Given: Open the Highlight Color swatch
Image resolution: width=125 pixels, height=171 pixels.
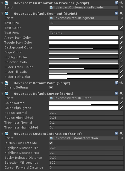Looking at the screenshot, I should tap(84, 57).
